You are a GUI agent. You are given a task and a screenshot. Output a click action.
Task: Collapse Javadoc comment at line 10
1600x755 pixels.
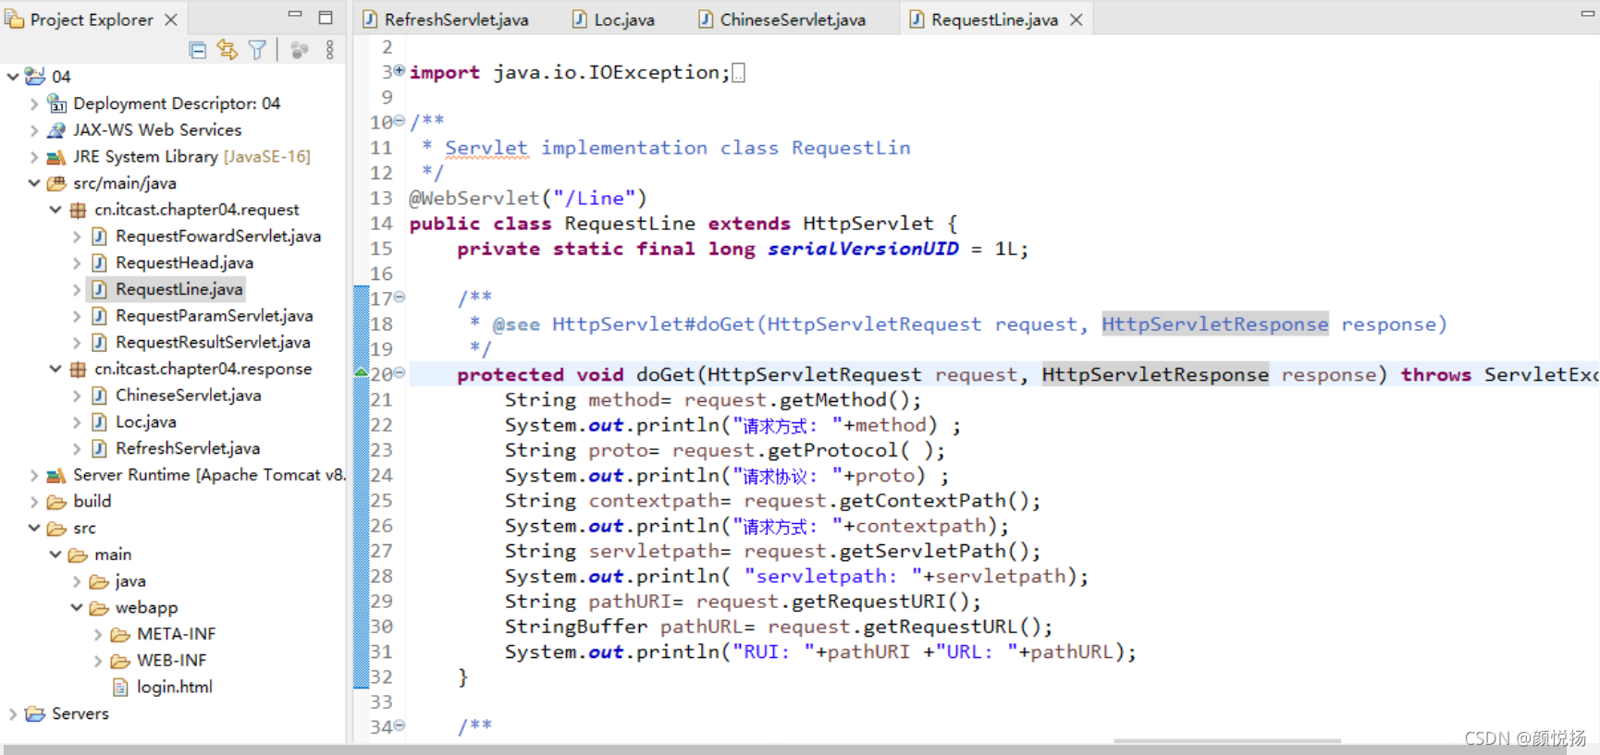[x=400, y=121]
